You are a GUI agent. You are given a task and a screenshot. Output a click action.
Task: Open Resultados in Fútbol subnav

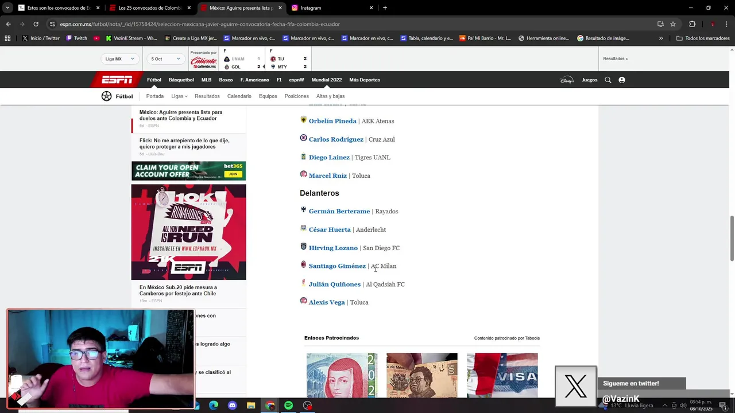pos(207,96)
